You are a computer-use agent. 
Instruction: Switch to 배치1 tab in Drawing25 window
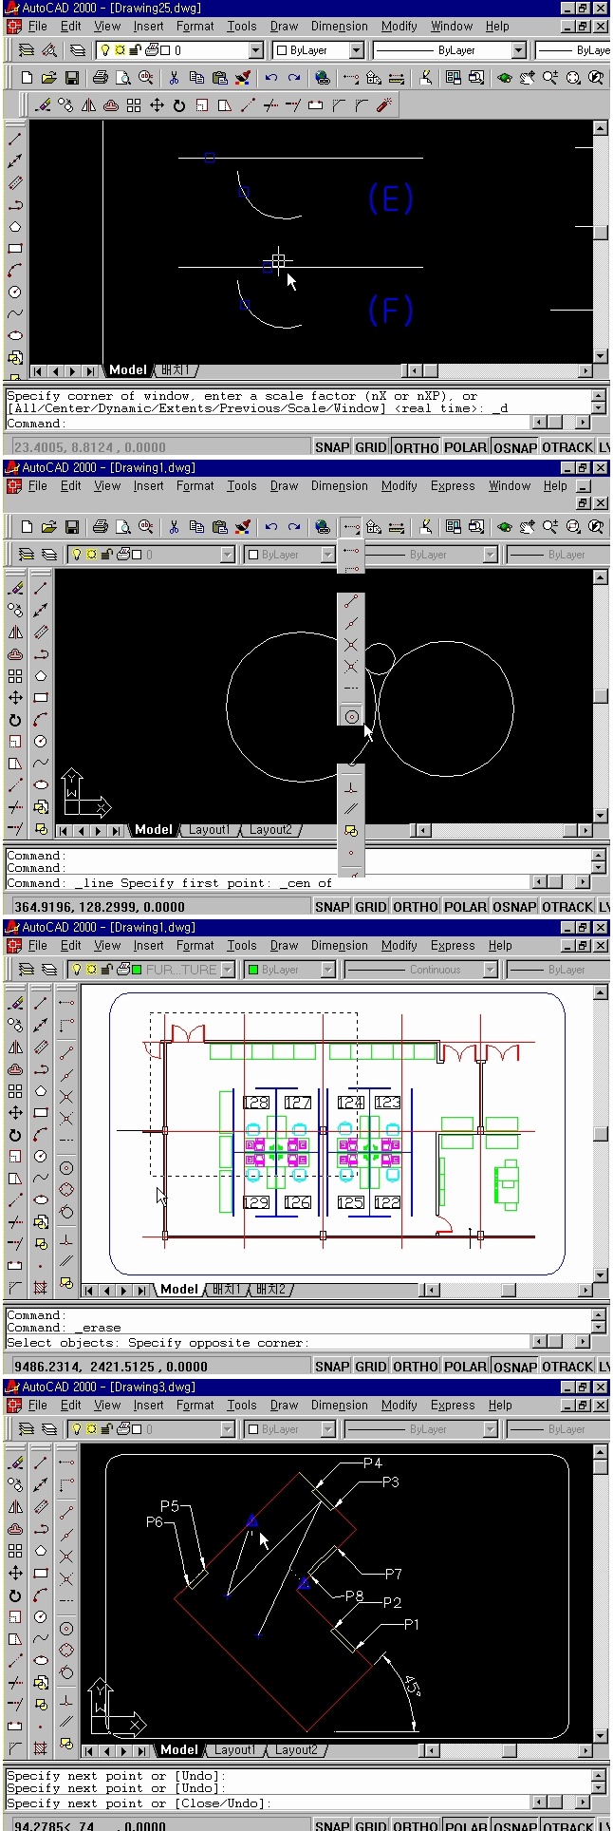coord(176,370)
